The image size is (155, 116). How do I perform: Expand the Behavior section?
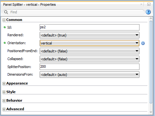[4, 100]
